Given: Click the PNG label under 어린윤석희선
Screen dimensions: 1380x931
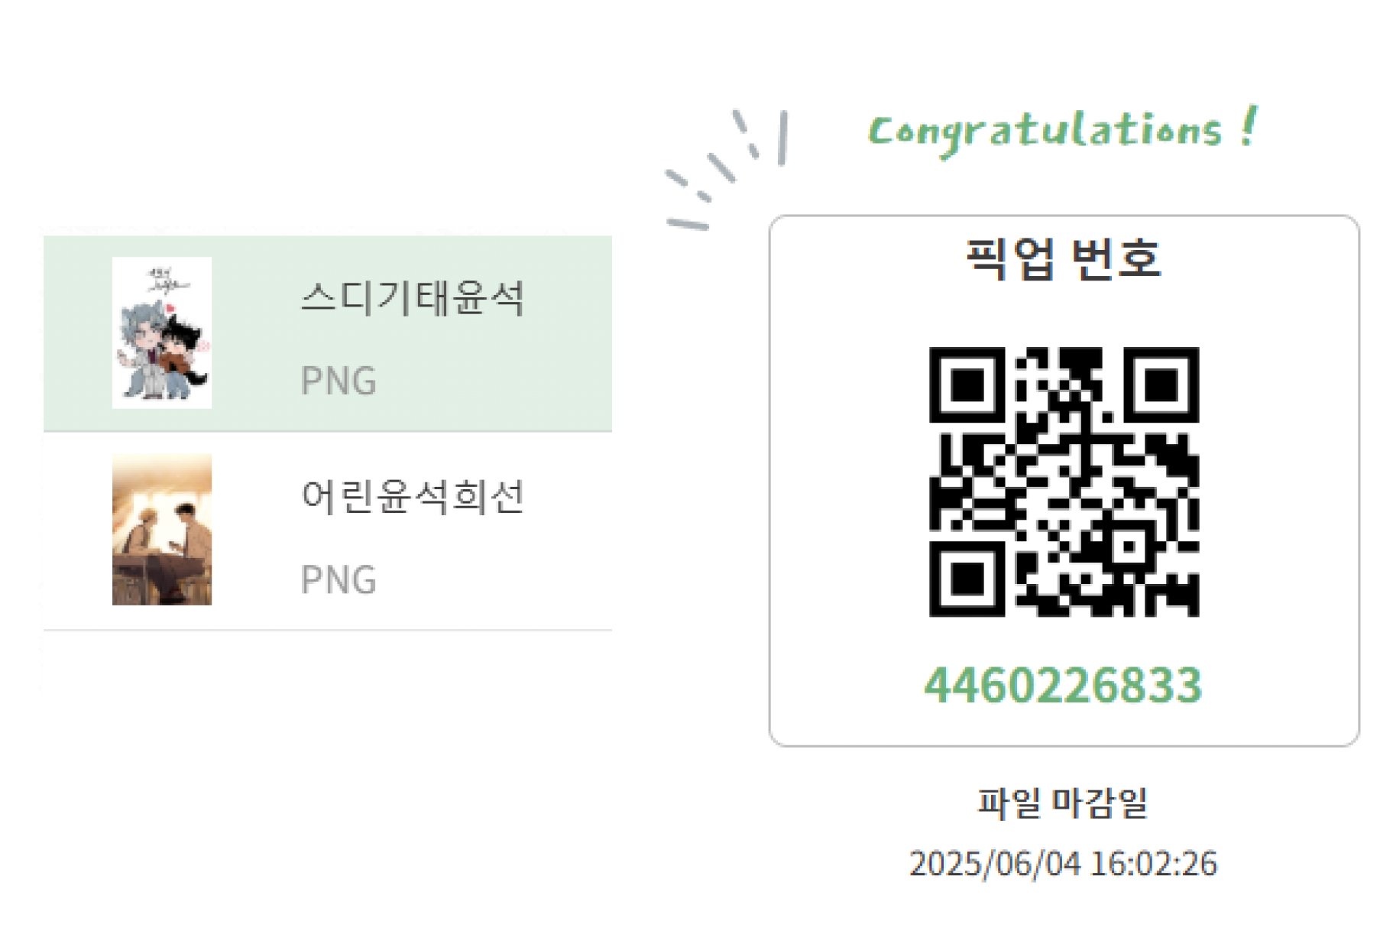Looking at the screenshot, I should tap(339, 579).
